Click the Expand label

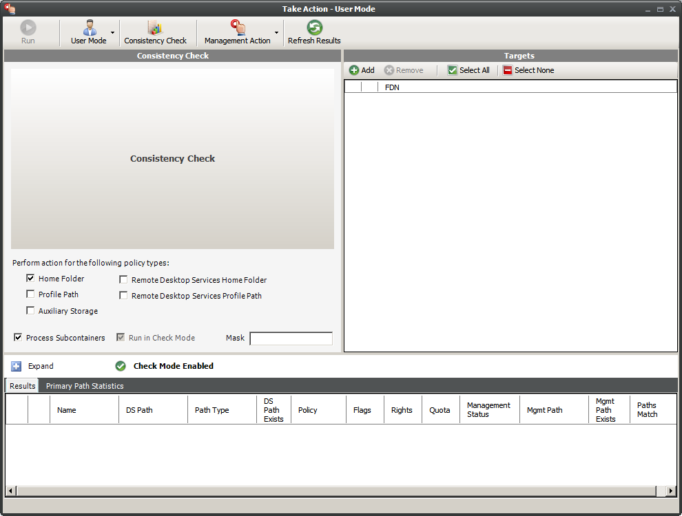click(41, 366)
